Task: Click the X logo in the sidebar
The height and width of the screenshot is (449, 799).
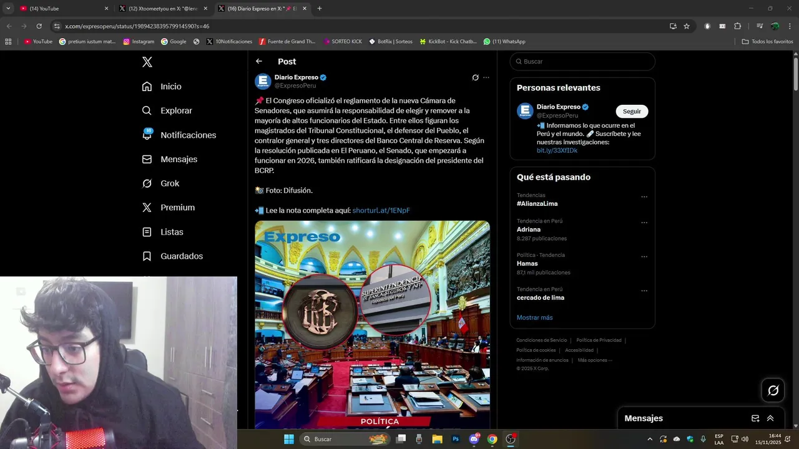Action: [147, 62]
